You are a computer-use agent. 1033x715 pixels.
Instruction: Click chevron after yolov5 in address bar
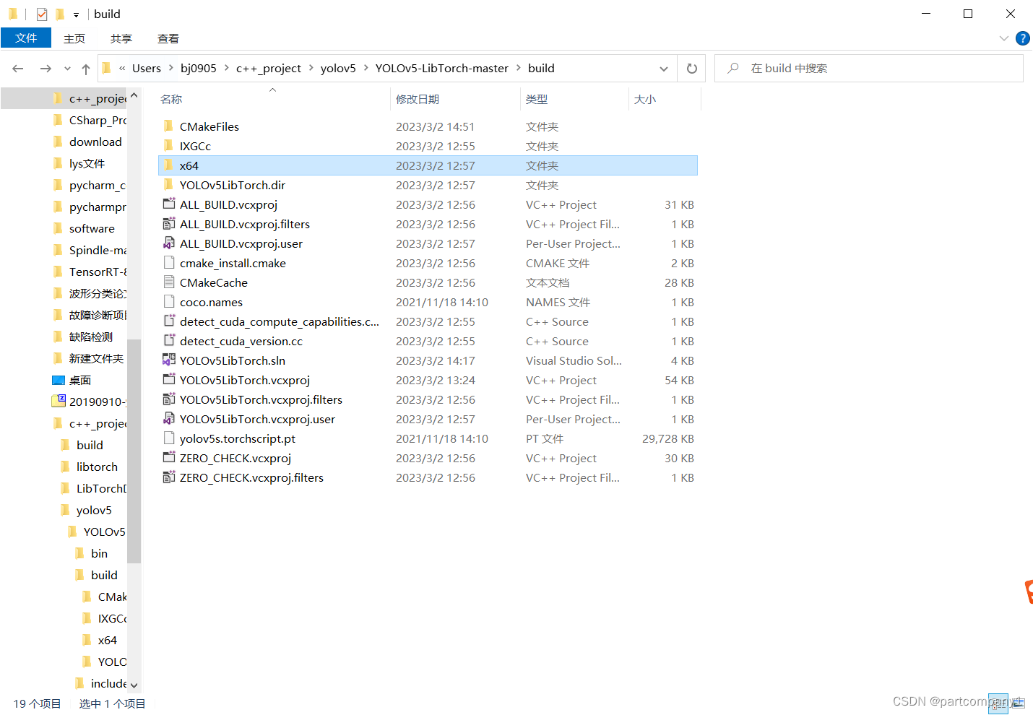366,68
